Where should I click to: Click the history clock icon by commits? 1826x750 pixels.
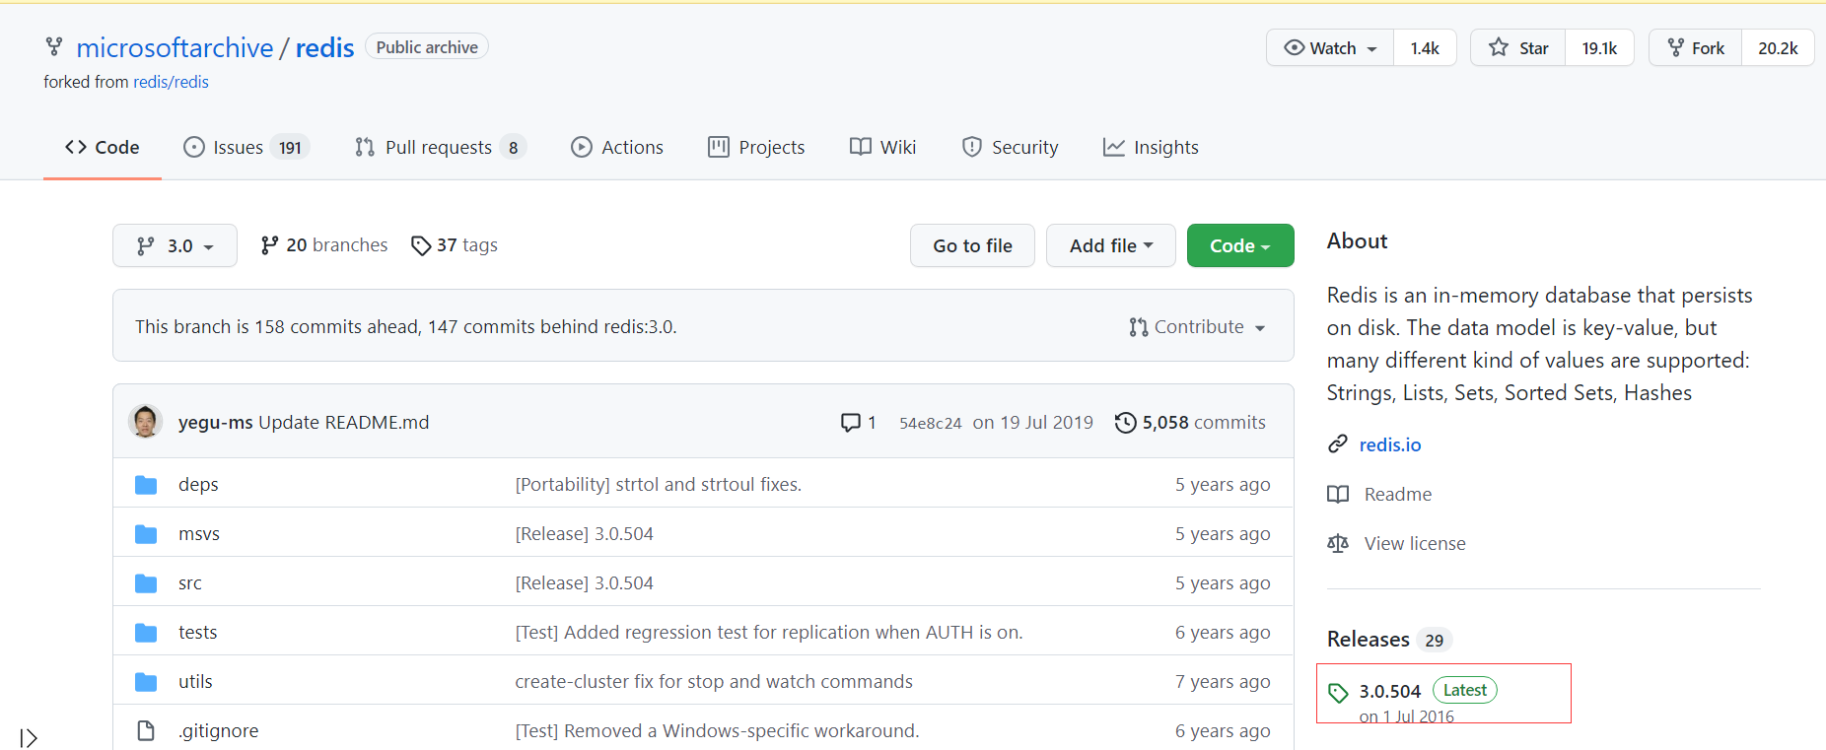click(x=1125, y=423)
